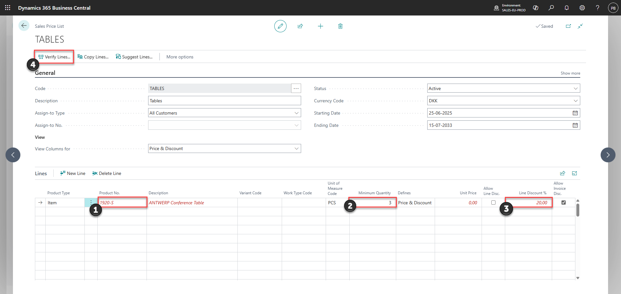The width and height of the screenshot is (621, 294).
Task: Click the Defines cell Price & Discount
Action: coord(415,203)
